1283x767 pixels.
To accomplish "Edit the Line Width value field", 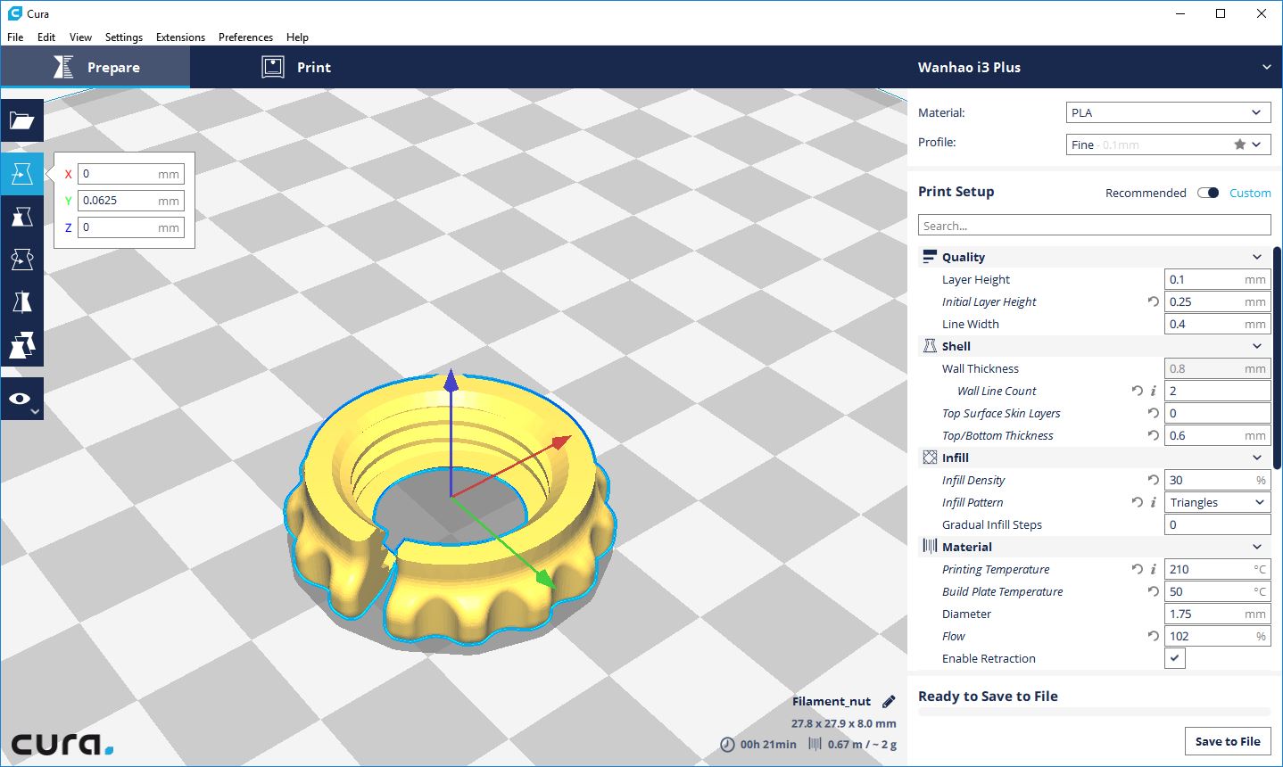I will click(x=1218, y=324).
